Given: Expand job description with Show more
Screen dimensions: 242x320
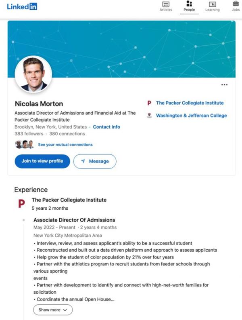Looking at the screenshot, I should point(53,310).
